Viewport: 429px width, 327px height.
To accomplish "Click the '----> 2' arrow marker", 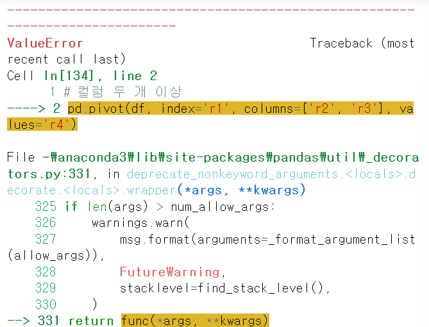I will pos(34,108).
